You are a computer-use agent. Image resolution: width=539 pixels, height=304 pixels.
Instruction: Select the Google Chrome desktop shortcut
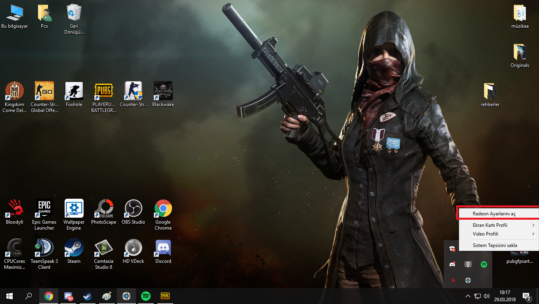pos(163,215)
